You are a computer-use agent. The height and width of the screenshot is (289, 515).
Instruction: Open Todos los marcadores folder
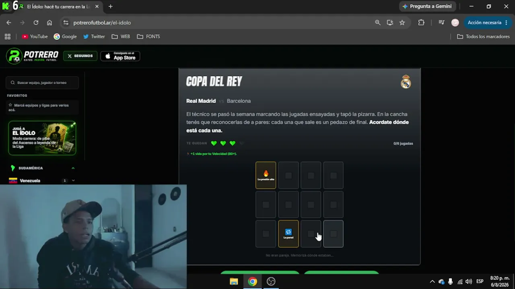tap(483, 37)
